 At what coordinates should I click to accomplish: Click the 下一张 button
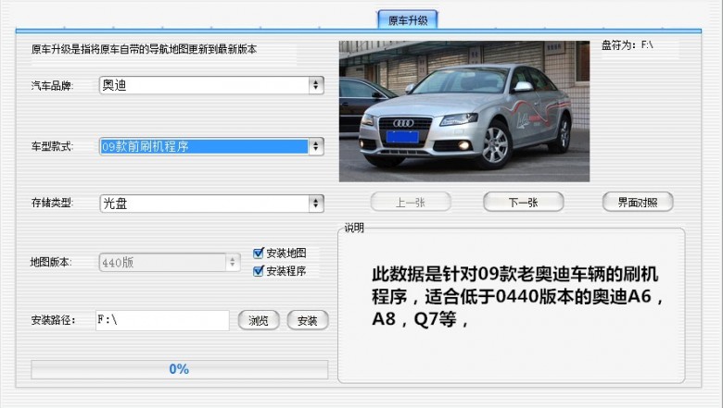524,202
